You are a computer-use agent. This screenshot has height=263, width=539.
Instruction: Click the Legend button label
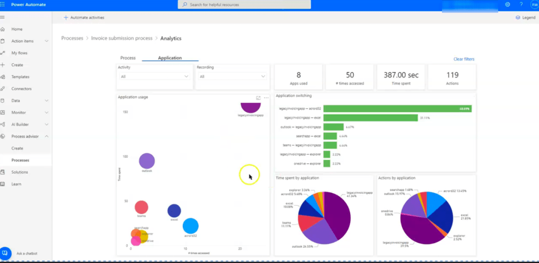pyautogui.click(x=529, y=18)
